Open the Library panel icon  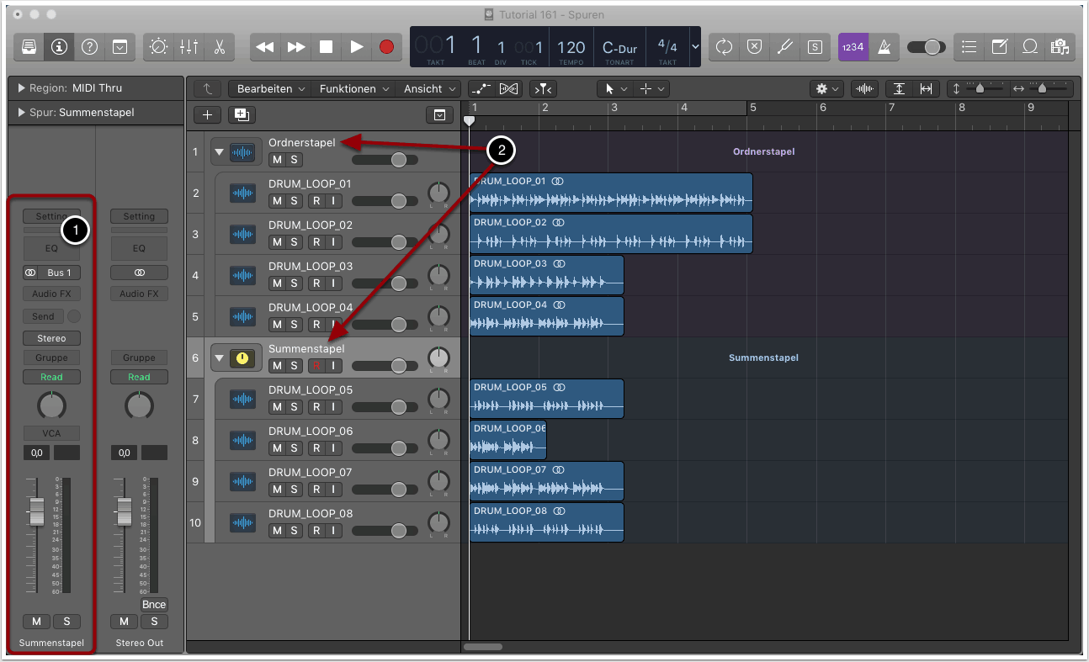pyautogui.click(x=29, y=47)
